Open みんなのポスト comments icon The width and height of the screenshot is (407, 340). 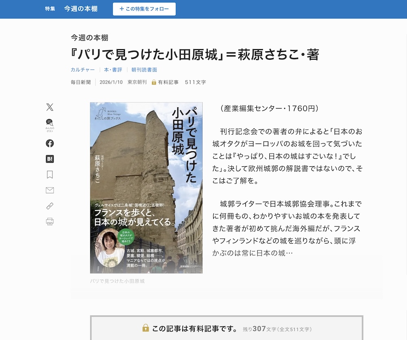click(50, 126)
